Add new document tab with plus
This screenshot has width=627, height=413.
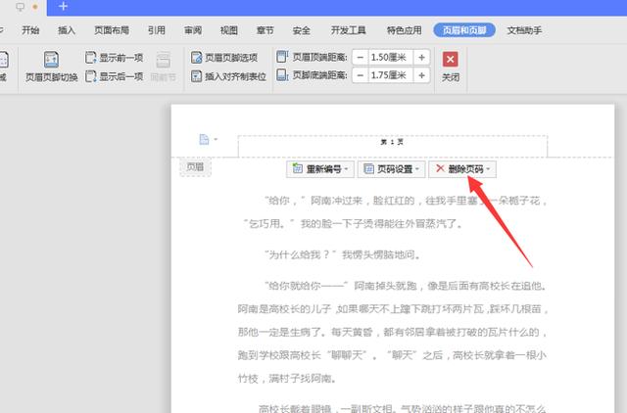(63, 6)
